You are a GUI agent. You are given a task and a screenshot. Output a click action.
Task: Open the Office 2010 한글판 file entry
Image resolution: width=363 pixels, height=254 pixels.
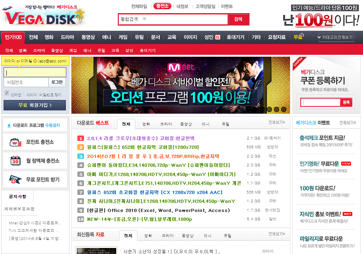point(159,210)
